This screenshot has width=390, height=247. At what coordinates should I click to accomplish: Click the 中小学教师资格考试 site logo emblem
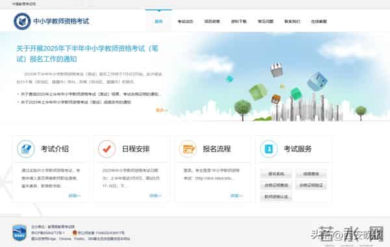[22, 21]
